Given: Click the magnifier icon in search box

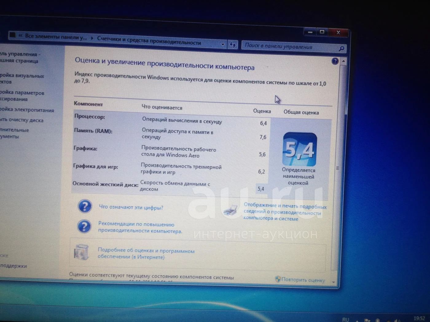Looking at the screenshot, I should tap(341, 48).
